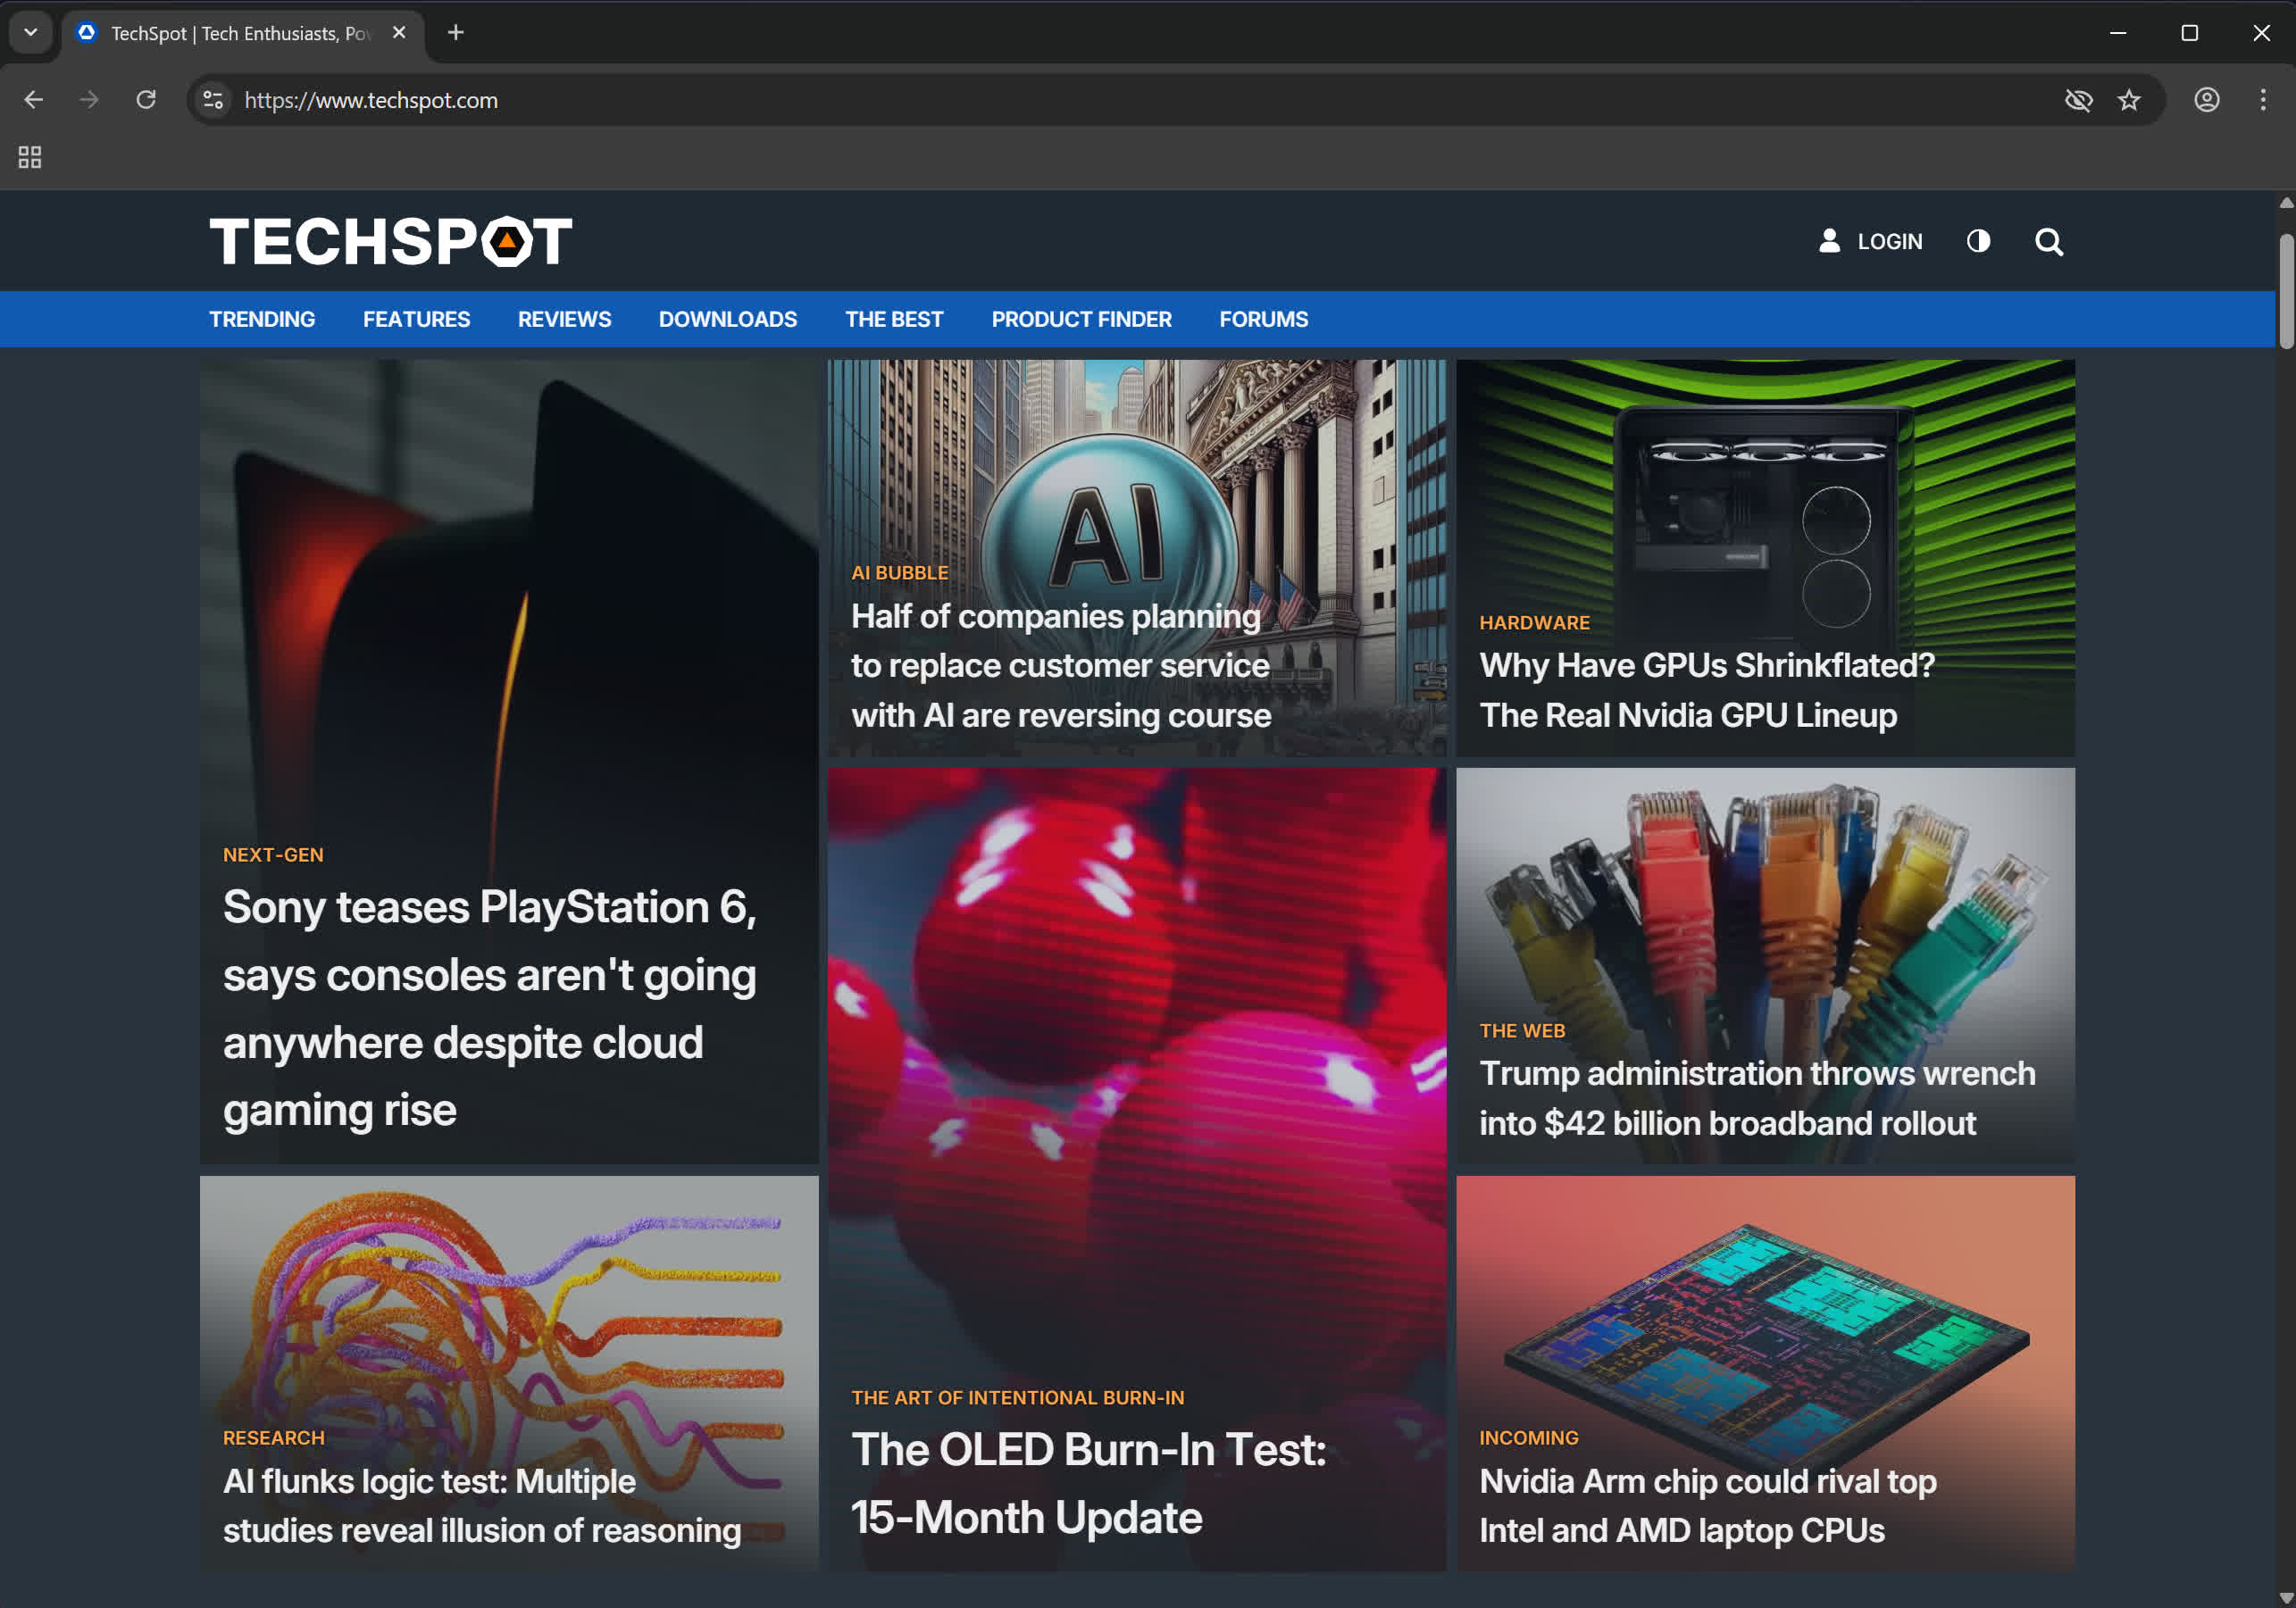Viewport: 2296px width, 1608px height.
Task: Click THE WEB category label
Action: point(1522,1031)
